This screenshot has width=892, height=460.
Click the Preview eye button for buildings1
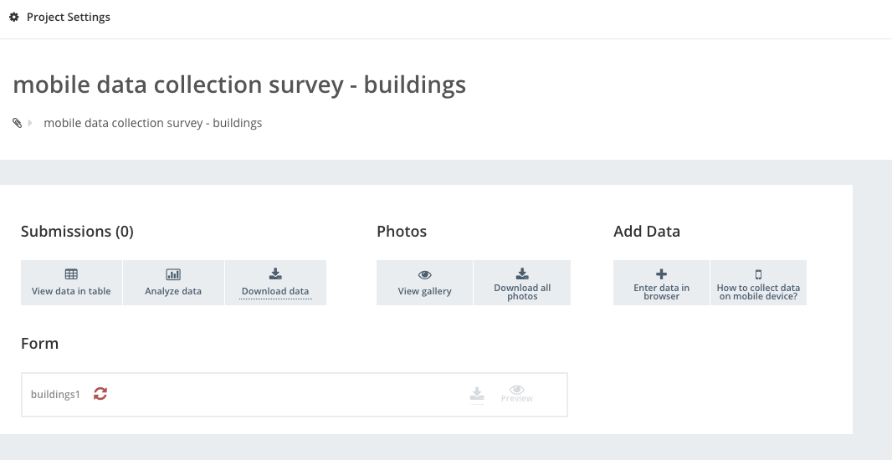coord(516,393)
